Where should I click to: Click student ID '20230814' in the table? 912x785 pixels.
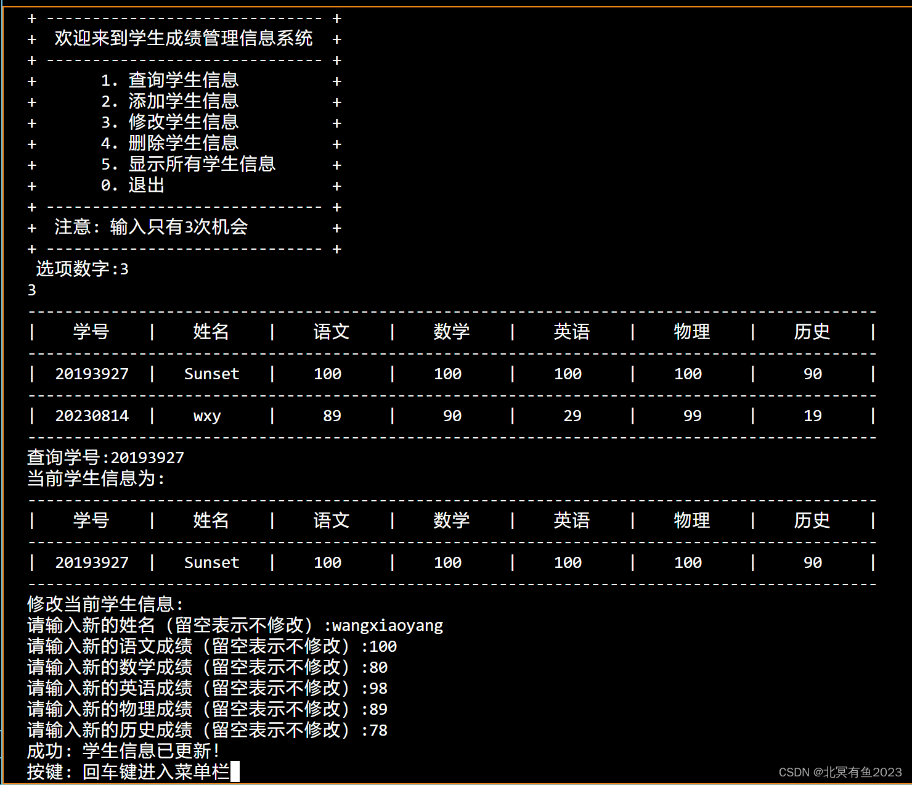click(92, 416)
